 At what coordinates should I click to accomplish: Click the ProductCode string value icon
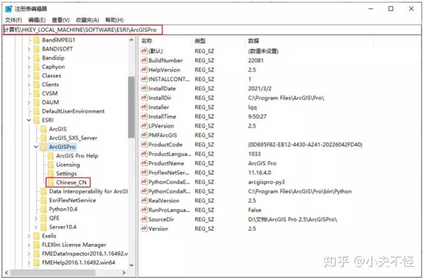[x=144, y=145]
